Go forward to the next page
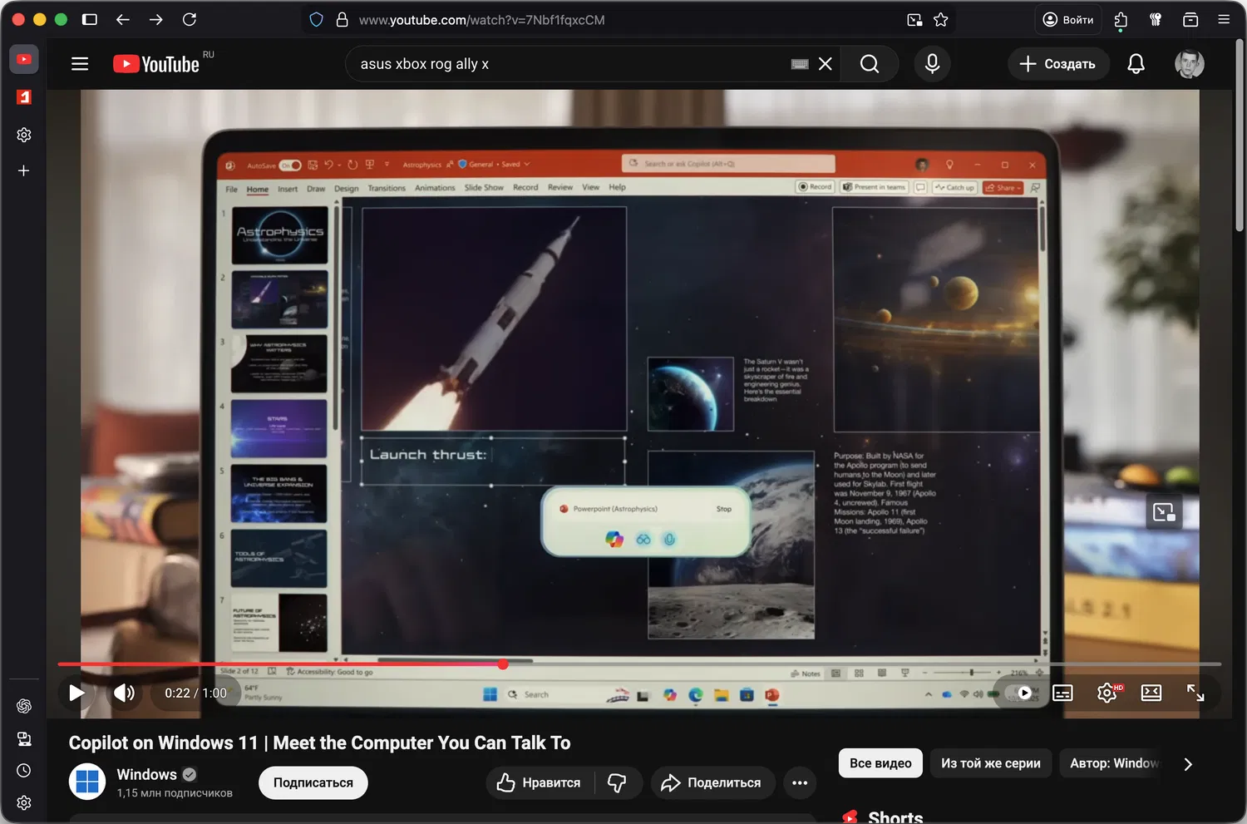The image size is (1247, 824). tap(156, 19)
